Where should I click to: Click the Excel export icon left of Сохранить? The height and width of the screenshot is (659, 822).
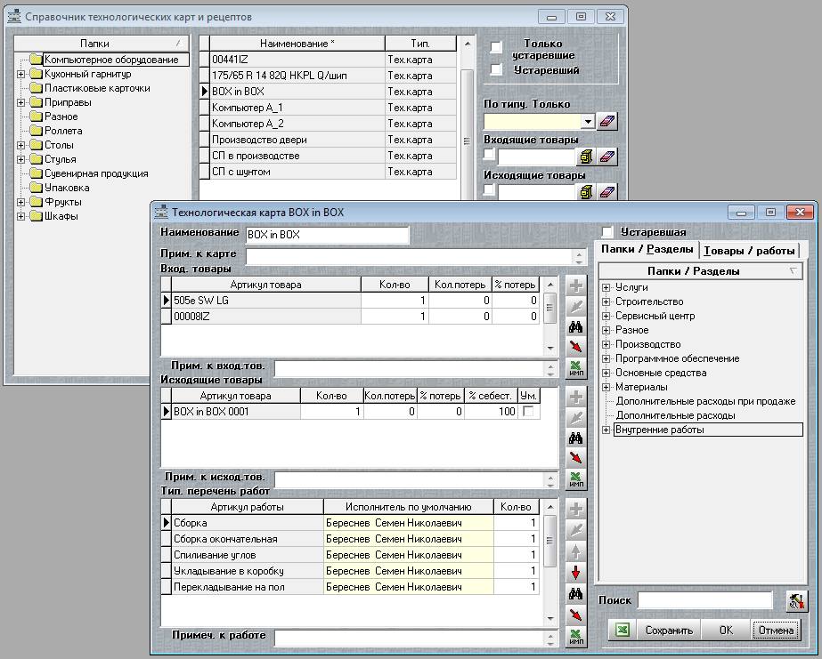pyautogui.click(x=623, y=630)
